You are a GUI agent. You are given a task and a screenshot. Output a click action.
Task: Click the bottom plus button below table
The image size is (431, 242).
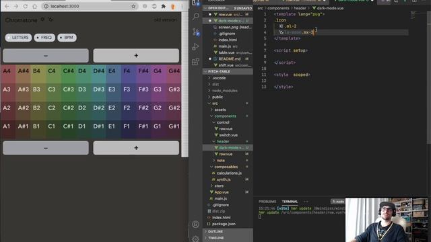(x=136, y=148)
